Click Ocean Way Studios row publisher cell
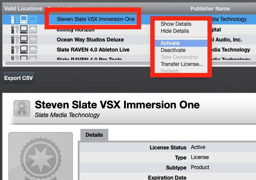 point(227,40)
